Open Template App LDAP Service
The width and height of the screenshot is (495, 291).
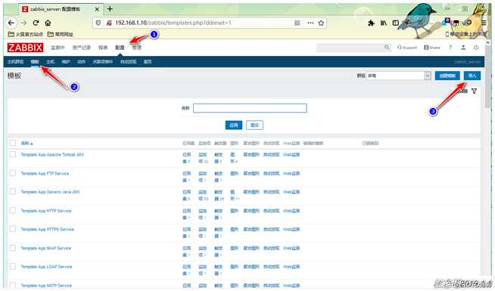tap(46, 267)
